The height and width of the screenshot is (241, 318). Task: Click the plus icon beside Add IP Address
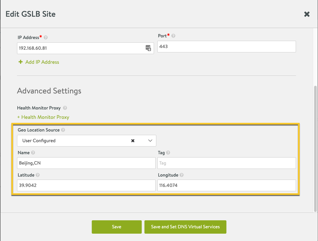tap(20, 62)
